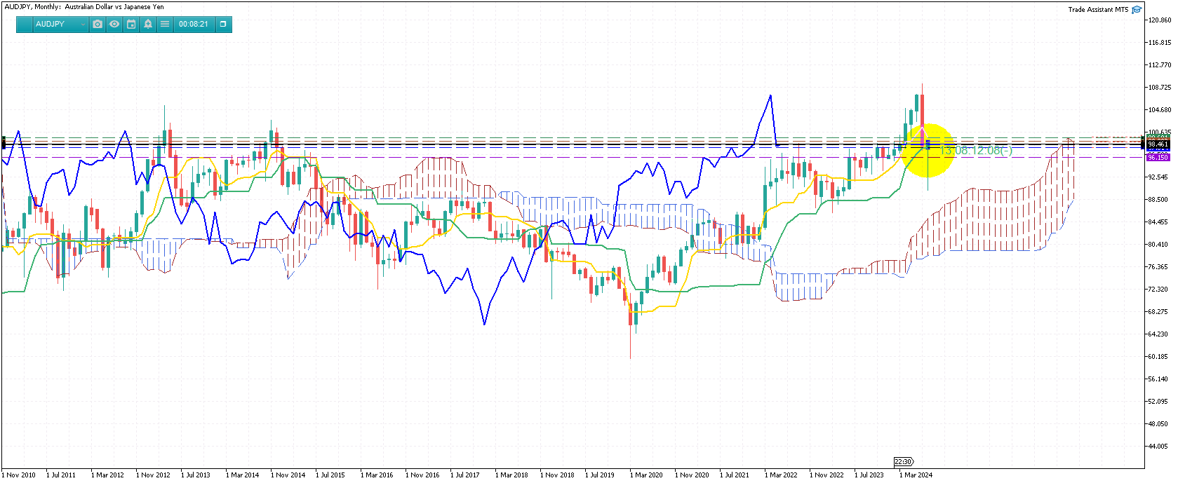
Task: Click the camera screenshot icon
Action: click(98, 24)
